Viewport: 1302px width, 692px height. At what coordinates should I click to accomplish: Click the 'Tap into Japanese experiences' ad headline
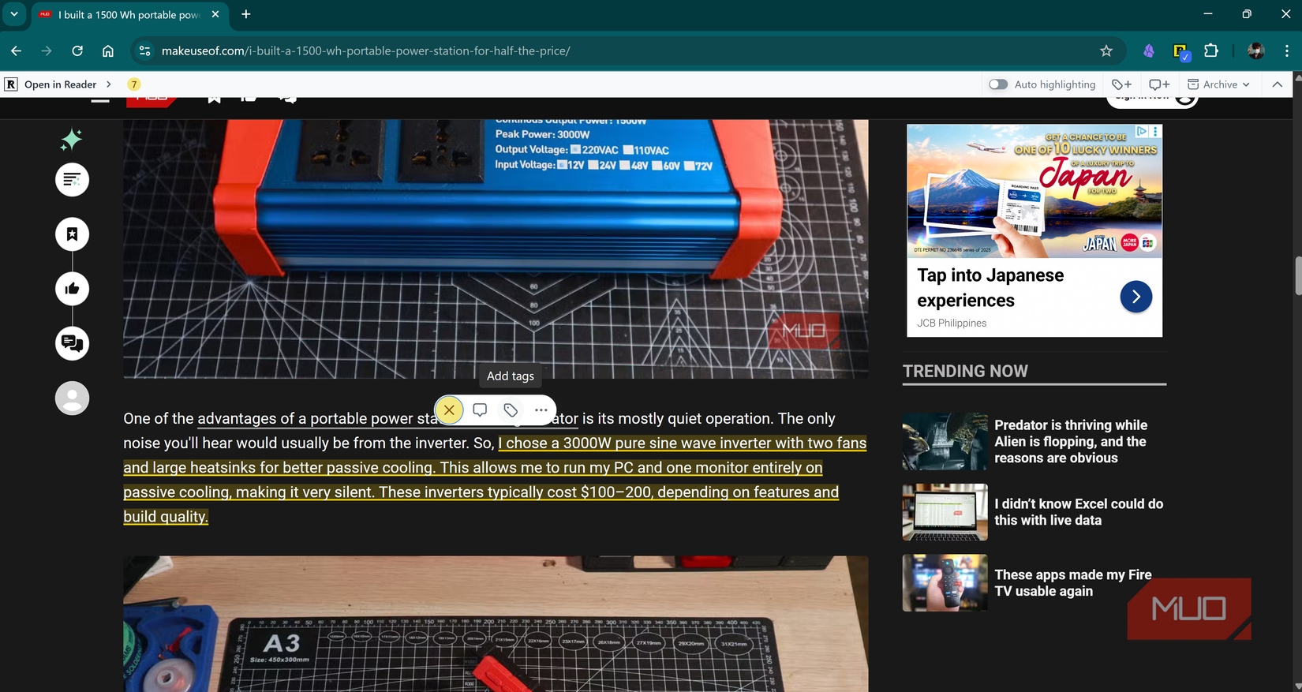(990, 288)
